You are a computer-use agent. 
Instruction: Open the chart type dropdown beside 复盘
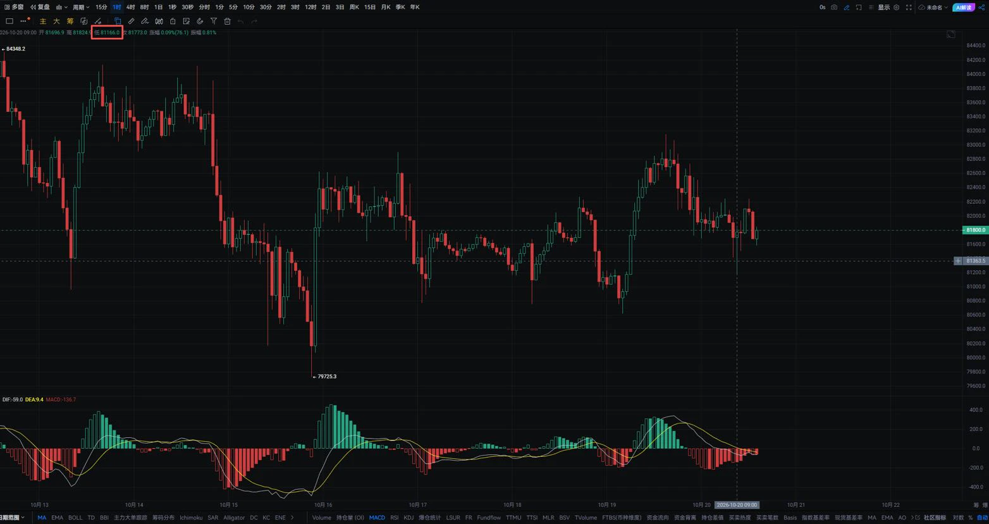pos(61,8)
